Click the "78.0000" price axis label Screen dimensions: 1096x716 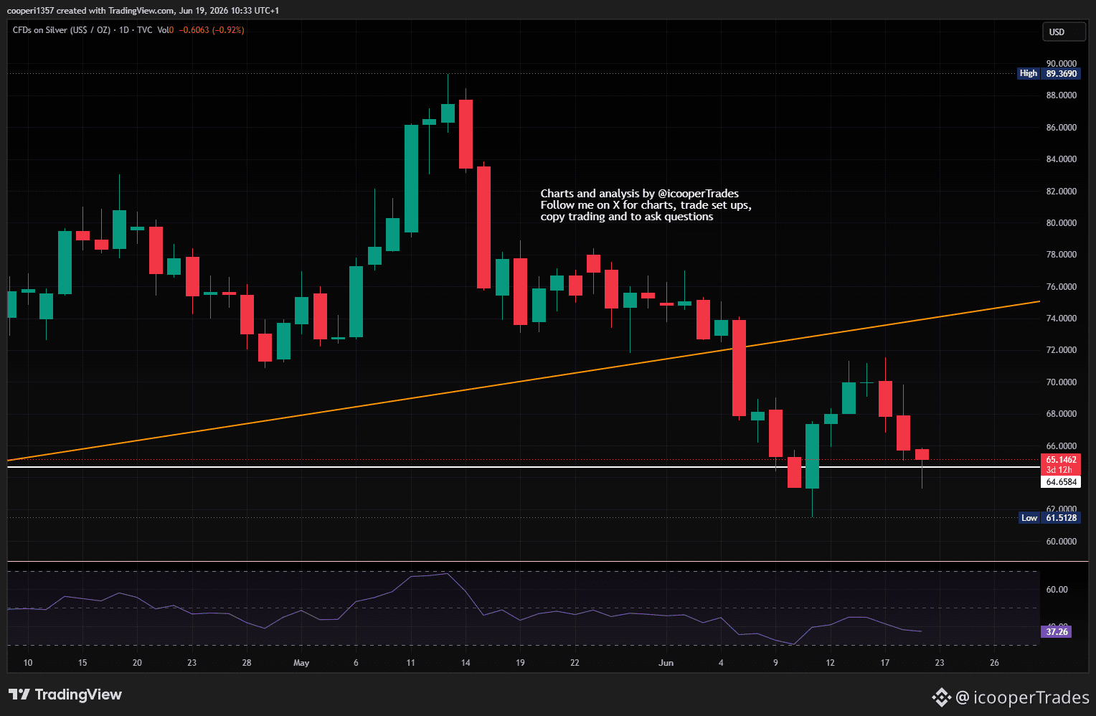[x=1062, y=255]
